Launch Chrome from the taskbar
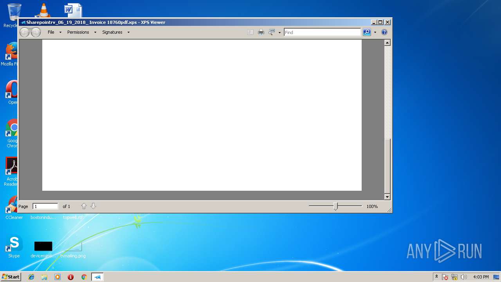Viewport: 501px width, 282px height. pyautogui.click(x=84, y=277)
